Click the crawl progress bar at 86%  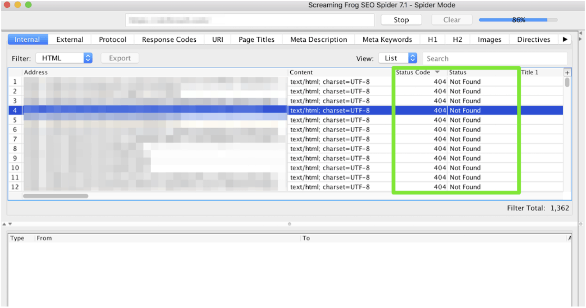[518, 20]
